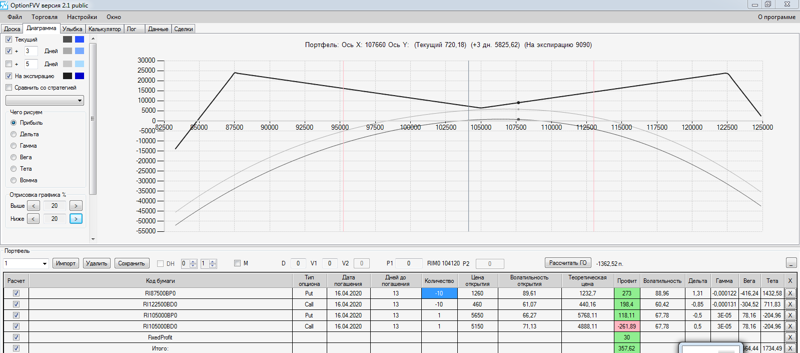Click the Импорт button
Viewport: 800px width, 353px height.
click(x=66, y=263)
